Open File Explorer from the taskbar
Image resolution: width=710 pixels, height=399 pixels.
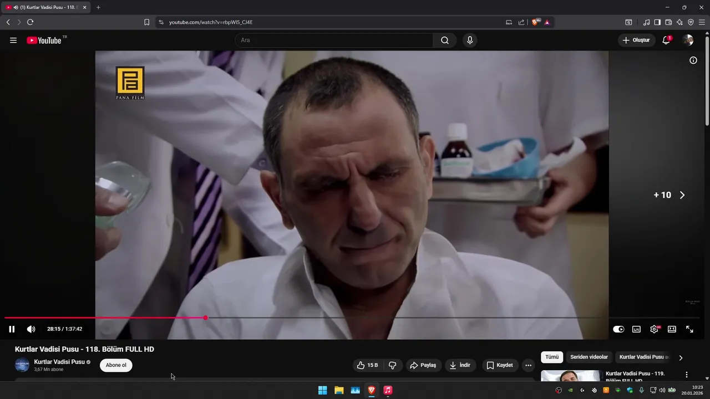339,390
